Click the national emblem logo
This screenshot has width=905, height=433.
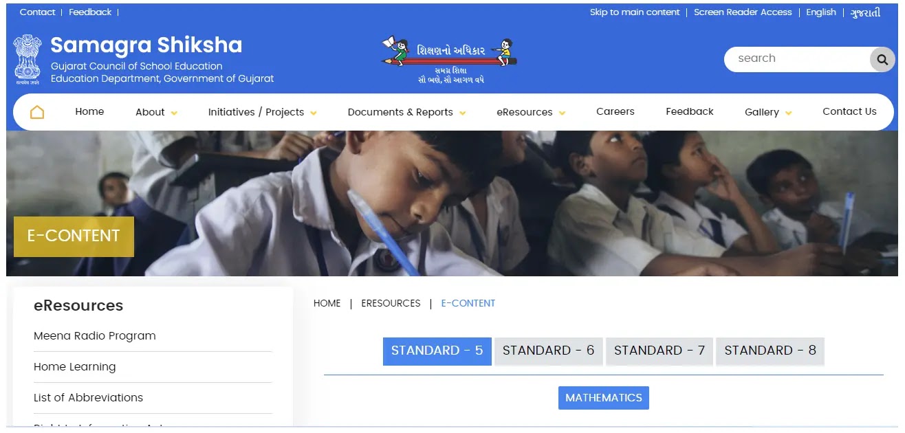[x=28, y=60]
